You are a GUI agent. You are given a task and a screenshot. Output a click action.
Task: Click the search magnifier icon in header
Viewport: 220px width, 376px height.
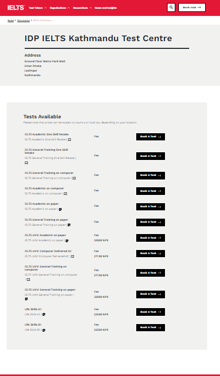(171, 7)
